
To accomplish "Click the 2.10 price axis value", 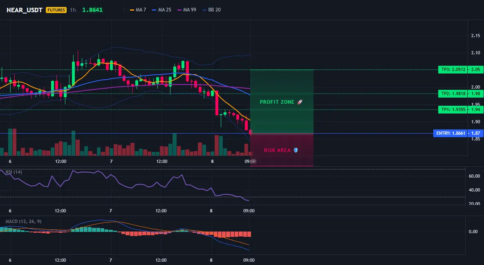I will (x=476, y=53).
